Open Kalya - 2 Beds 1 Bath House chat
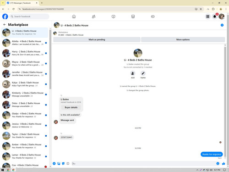 click(25, 84)
